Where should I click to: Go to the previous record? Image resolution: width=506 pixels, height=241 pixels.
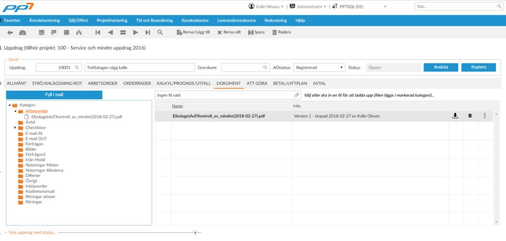click(110, 32)
